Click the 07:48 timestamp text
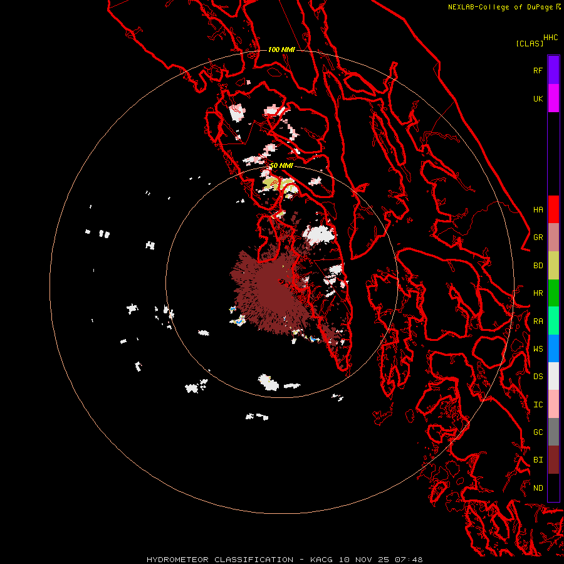Image resolution: width=564 pixels, height=564 pixels. point(409,560)
